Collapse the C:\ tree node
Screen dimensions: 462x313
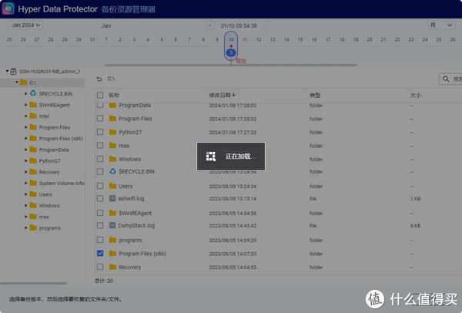click(x=17, y=82)
